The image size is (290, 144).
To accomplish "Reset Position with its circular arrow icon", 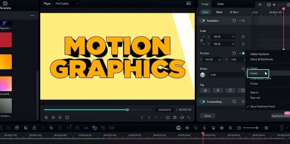I will [x=234, y=53].
